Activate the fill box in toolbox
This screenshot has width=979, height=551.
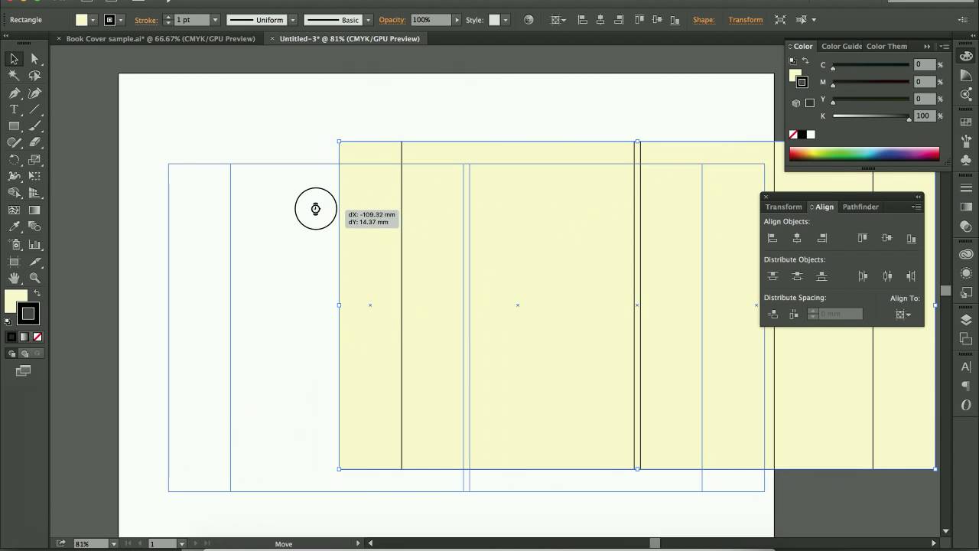[x=15, y=301]
